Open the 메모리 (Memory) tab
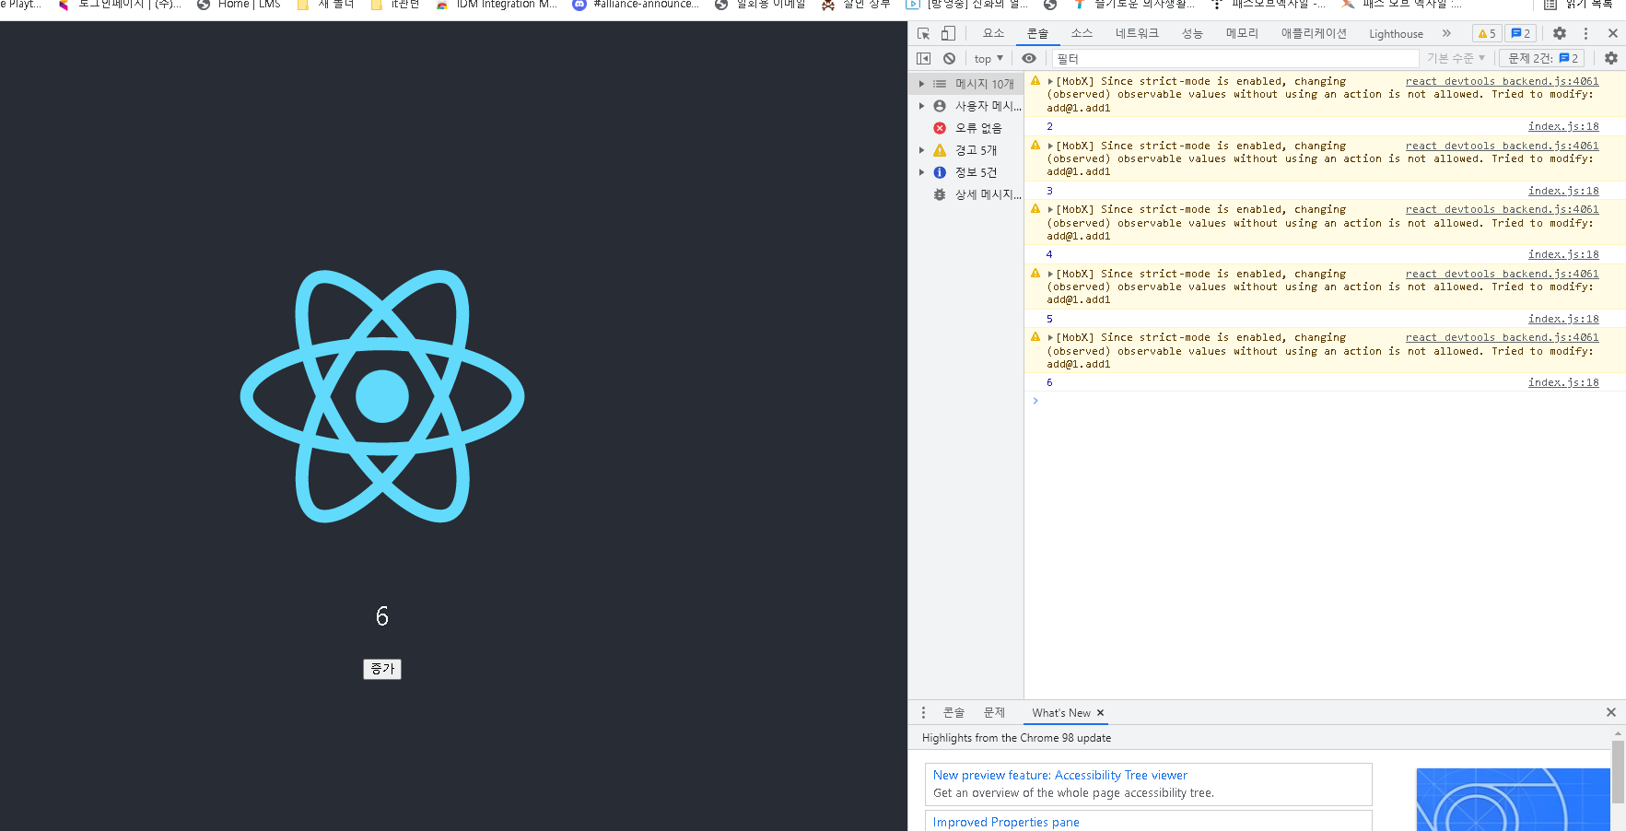The width and height of the screenshot is (1626, 831). (x=1242, y=33)
